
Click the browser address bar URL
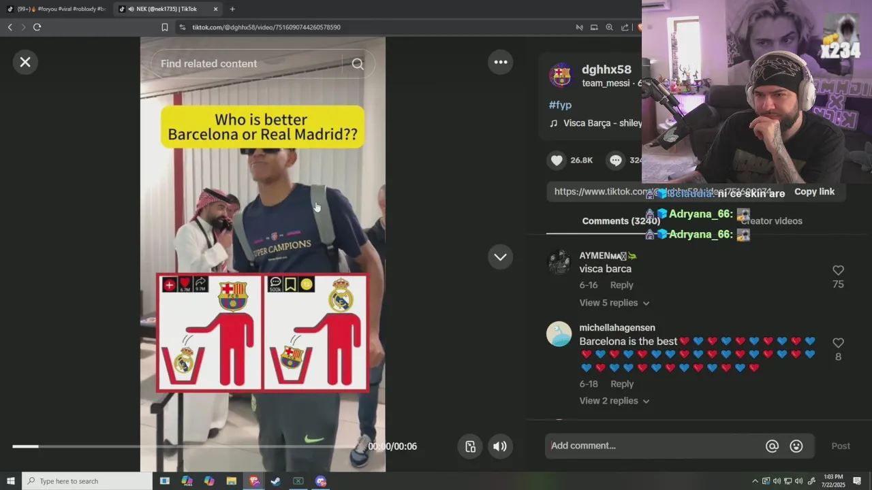pyautogui.click(x=266, y=27)
